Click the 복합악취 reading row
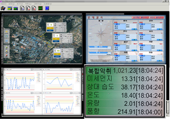This screenshot has height=119, width=170. (125, 71)
